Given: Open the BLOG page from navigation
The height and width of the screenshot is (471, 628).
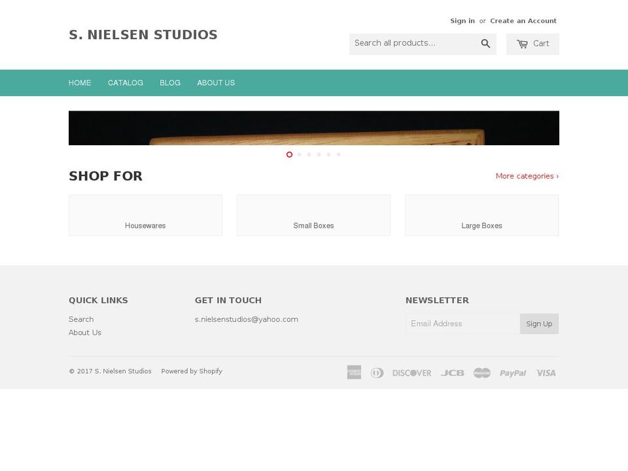Looking at the screenshot, I should click(x=170, y=82).
